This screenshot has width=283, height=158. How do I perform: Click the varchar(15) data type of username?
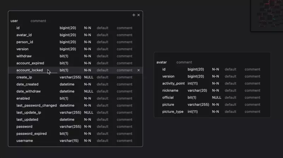click(x=69, y=141)
